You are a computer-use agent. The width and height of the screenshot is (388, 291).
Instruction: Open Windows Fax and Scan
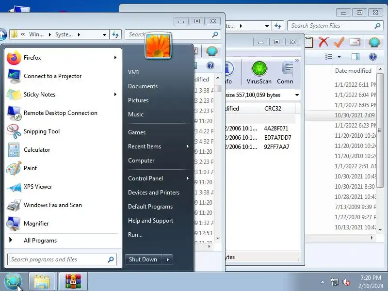click(63, 205)
